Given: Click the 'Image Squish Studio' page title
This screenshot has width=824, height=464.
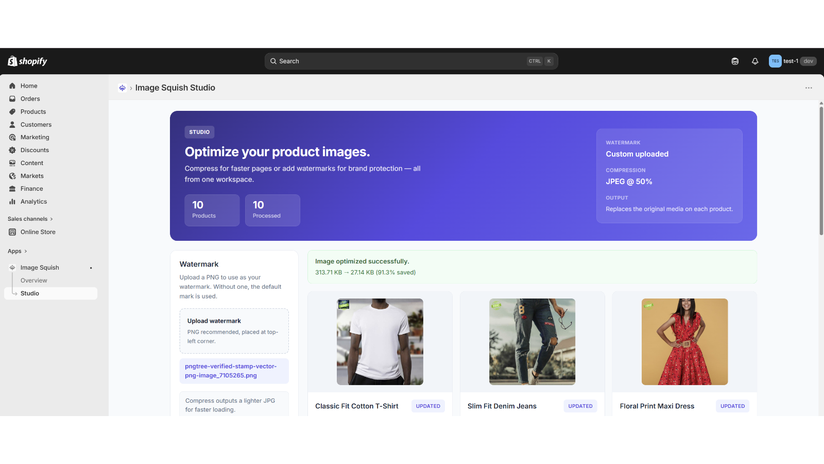Looking at the screenshot, I should pyautogui.click(x=175, y=88).
